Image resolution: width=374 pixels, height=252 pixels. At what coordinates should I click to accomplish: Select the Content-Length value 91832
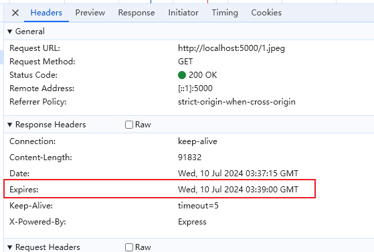pyautogui.click(x=189, y=157)
